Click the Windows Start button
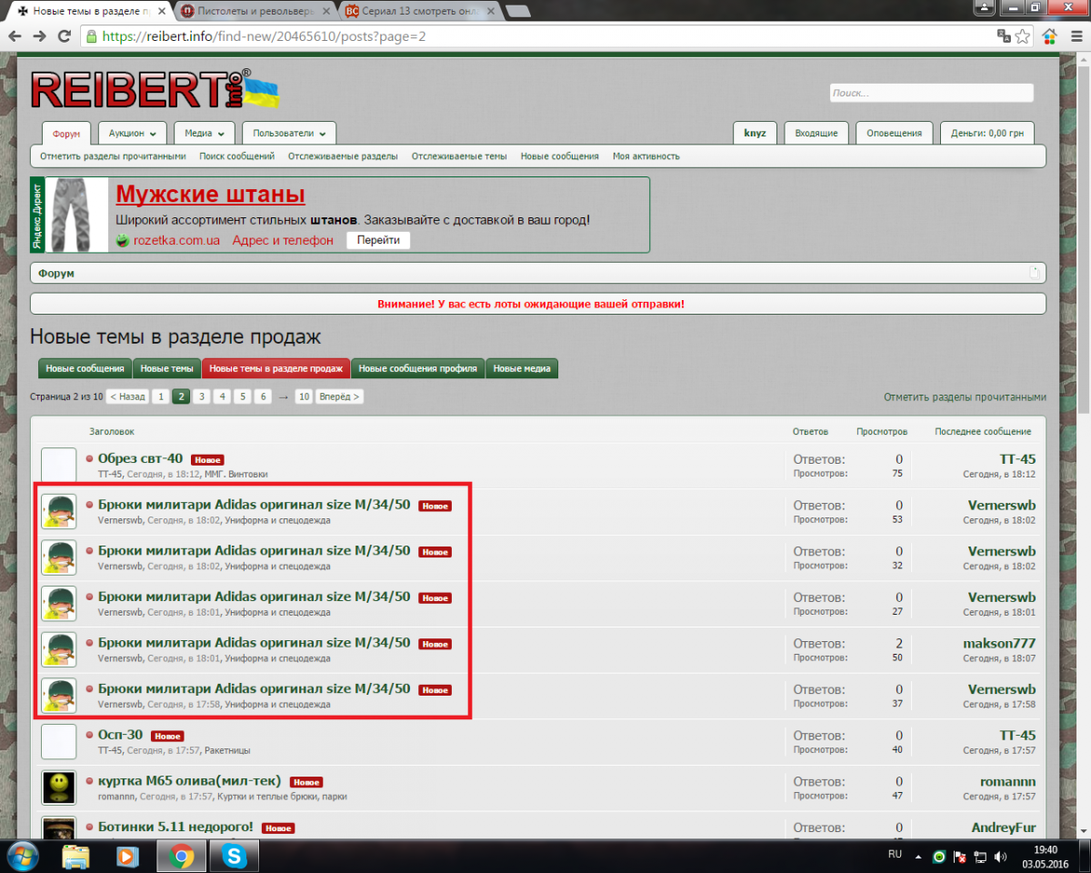 [x=25, y=857]
